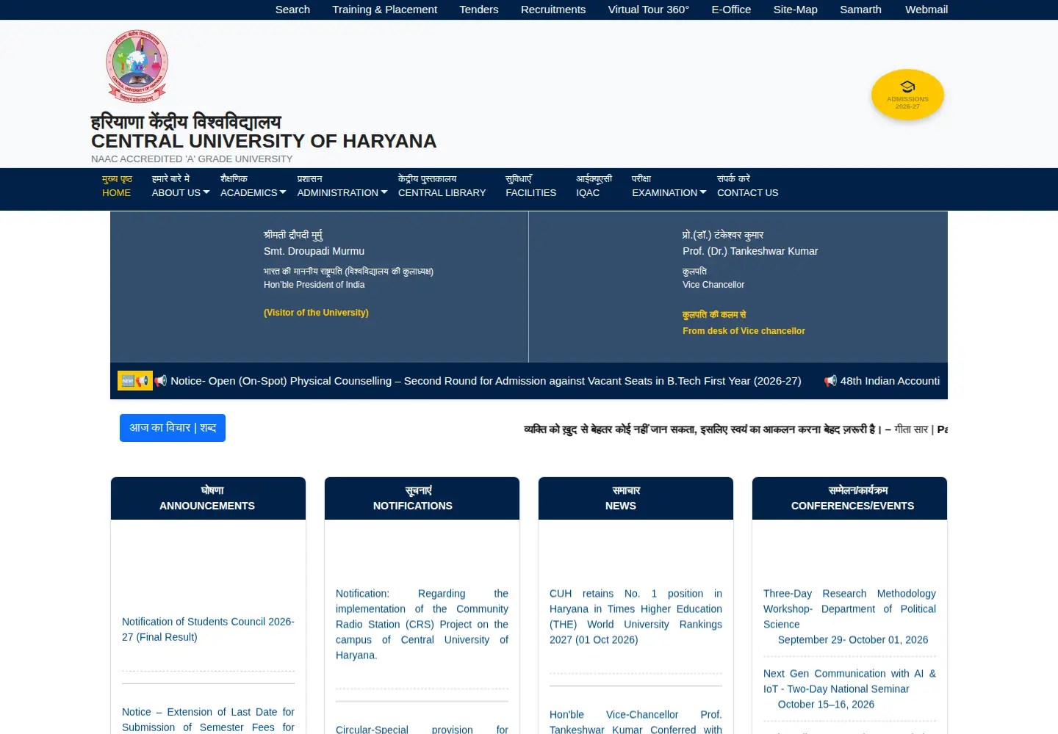1058x734 pixels.
Task: Visit the Recruitments link
Action: point(553,10)
